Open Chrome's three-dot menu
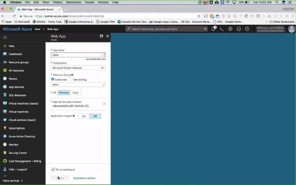The image size is (296, 185). (x=293, y=16)
